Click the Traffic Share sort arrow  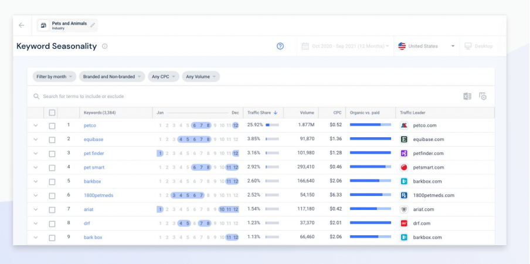coord(276,113)
